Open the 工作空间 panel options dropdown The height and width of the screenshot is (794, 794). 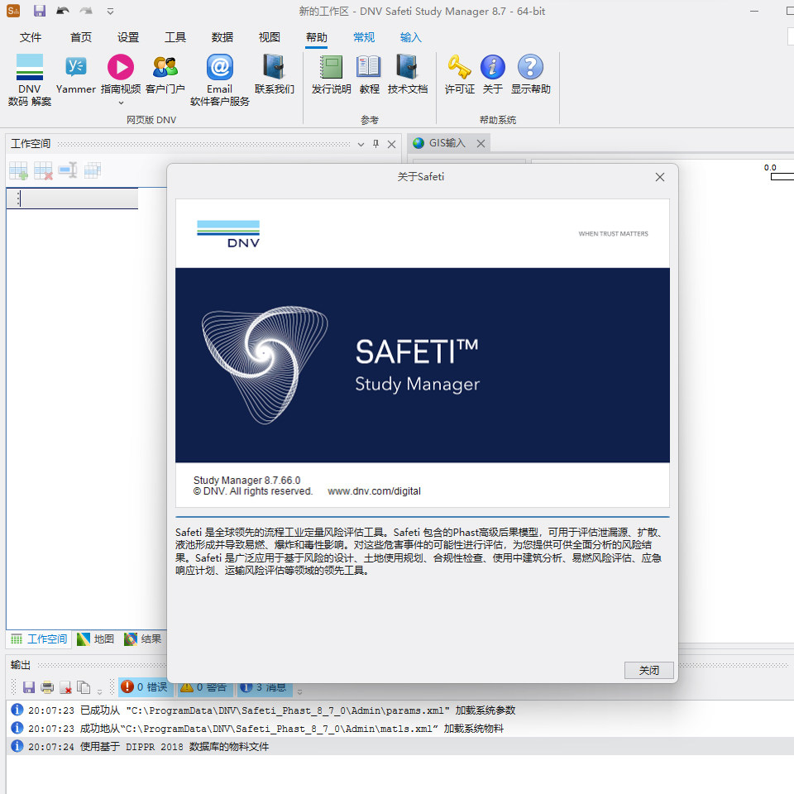361,144
